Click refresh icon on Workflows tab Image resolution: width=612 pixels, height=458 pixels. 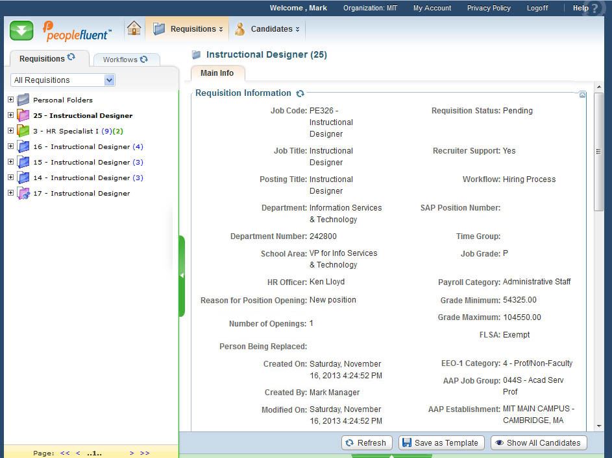(x=144, y=59)
